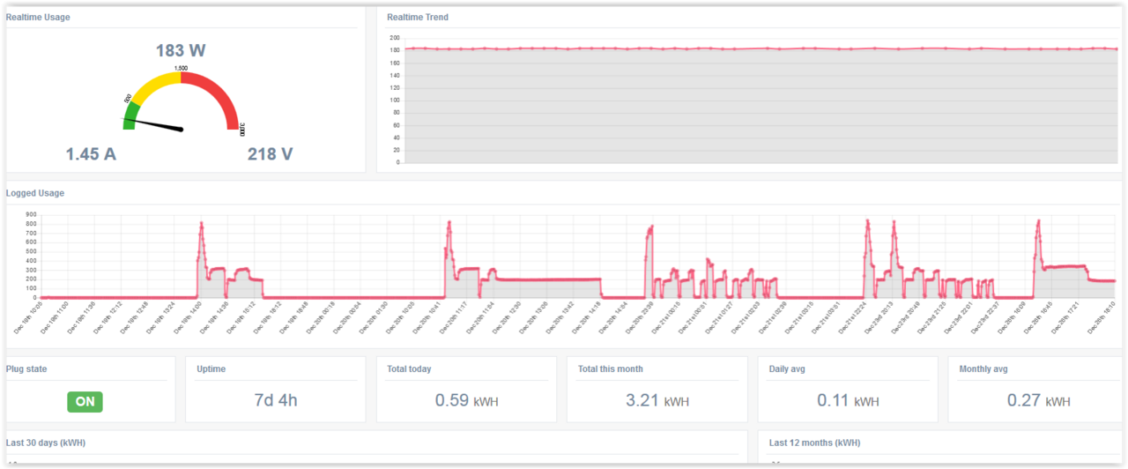This screenshot has width=1128, height=469.
Task: Select the 183 W power reading
Action: click(181, 50)
